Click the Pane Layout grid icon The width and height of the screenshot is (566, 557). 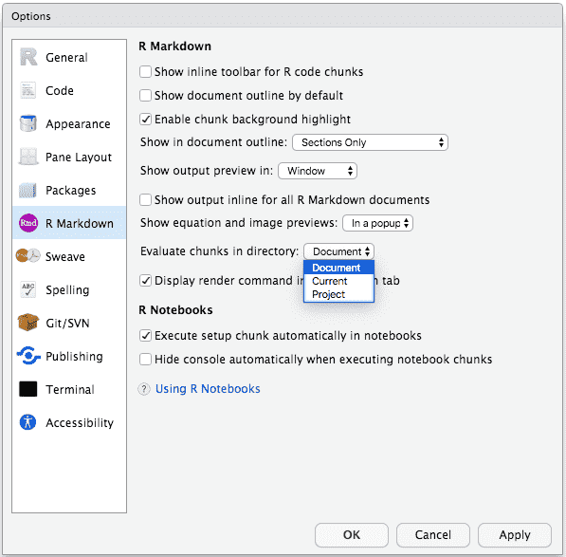tap(28, 157)
